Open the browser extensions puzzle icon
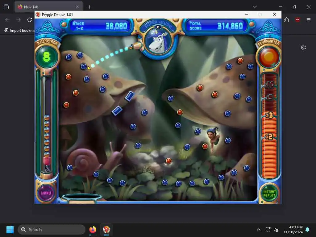The width and height of the screenshot is (316, 237). coord(286,20)
